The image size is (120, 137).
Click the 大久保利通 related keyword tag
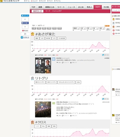click(61, 38)
